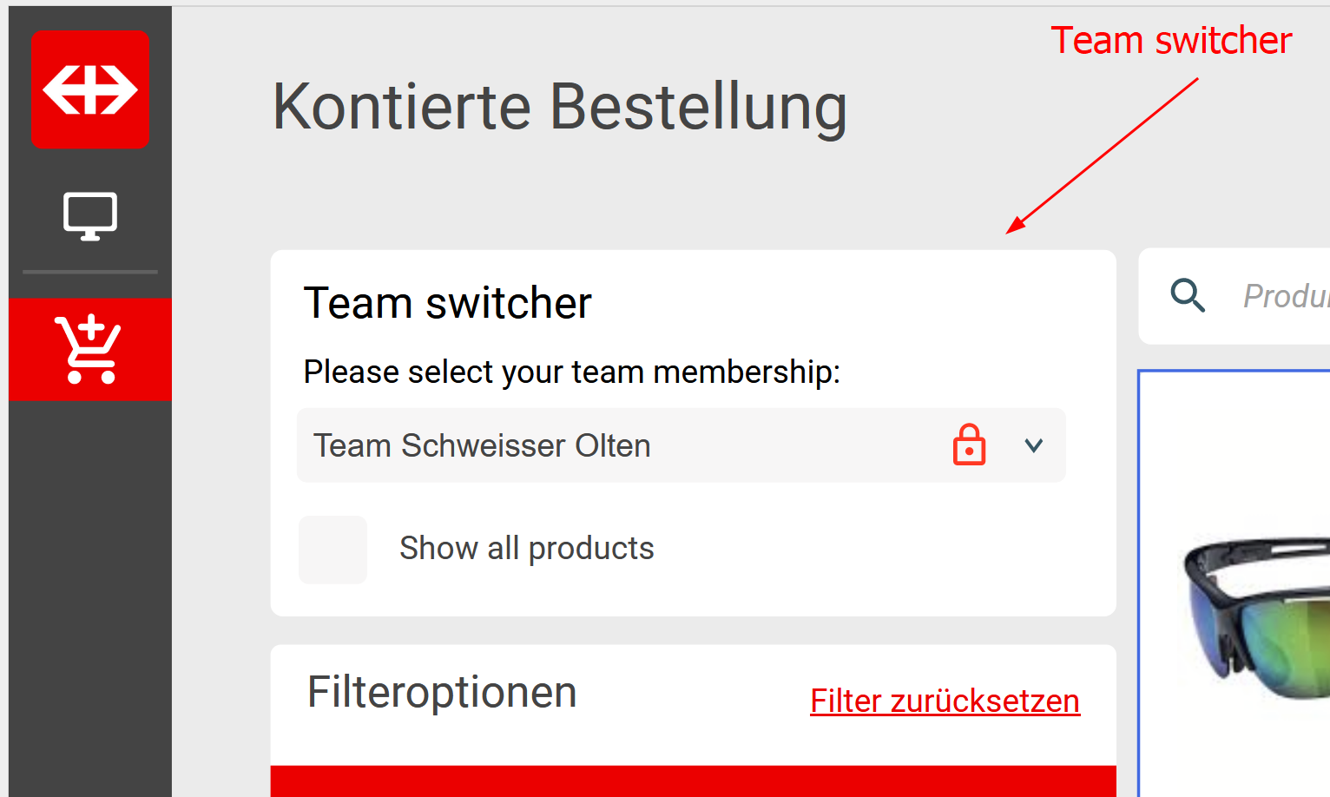
Task: Click the sidebar divider below monitor icon
Action: point(89,272)
